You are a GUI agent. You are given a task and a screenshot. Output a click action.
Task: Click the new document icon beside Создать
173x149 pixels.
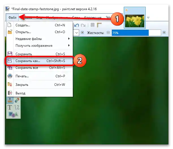(10, 25)
